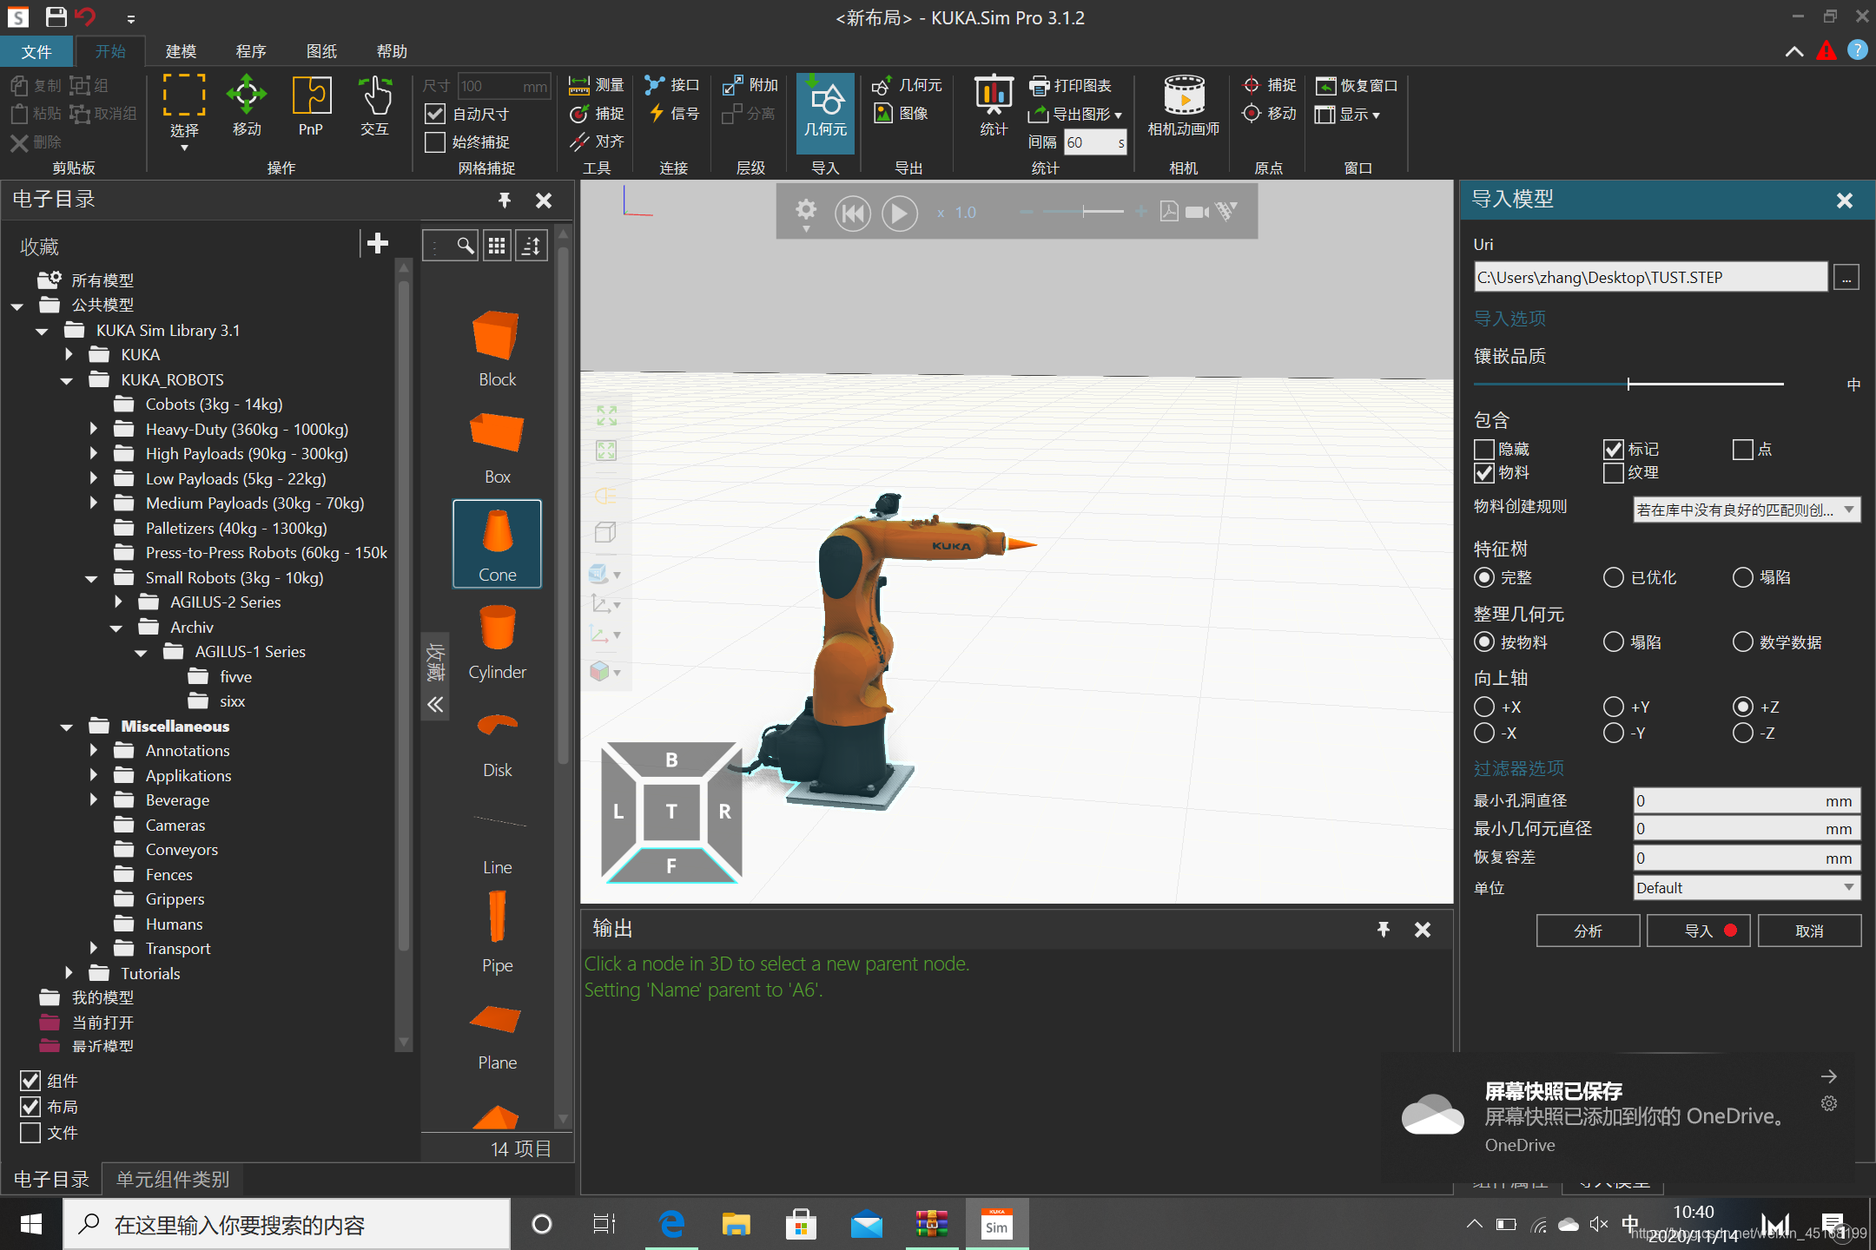Viewport: 1876px width, 1250px height.
Task: Switch to the 单元组件类别 tab
Action: click(172, 1179)
